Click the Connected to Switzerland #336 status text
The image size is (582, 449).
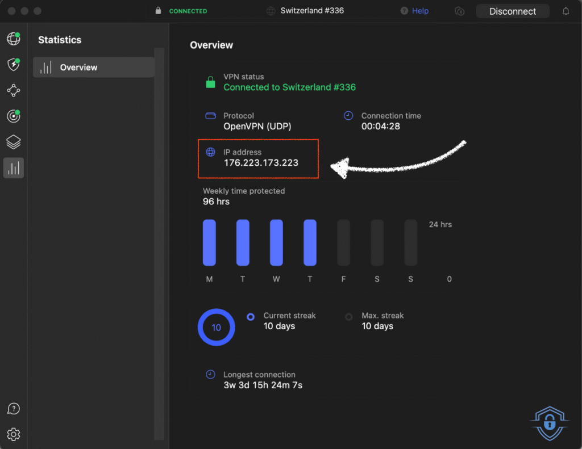289,87
